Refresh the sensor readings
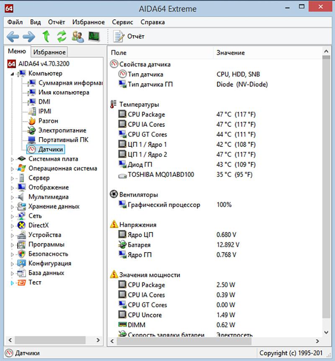 (x=62, y=36)
